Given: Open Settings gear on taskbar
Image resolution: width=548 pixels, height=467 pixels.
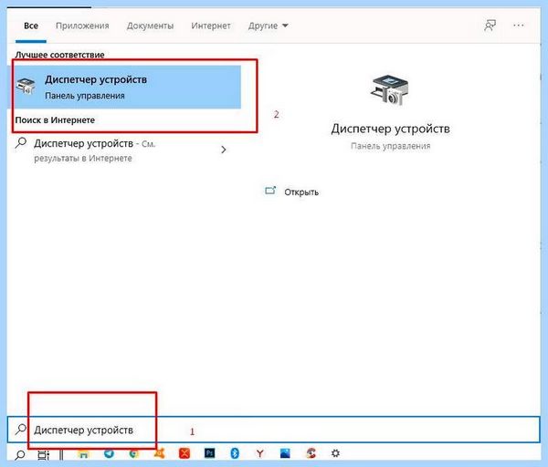Looking at the screenshot, I should [335, 453].
